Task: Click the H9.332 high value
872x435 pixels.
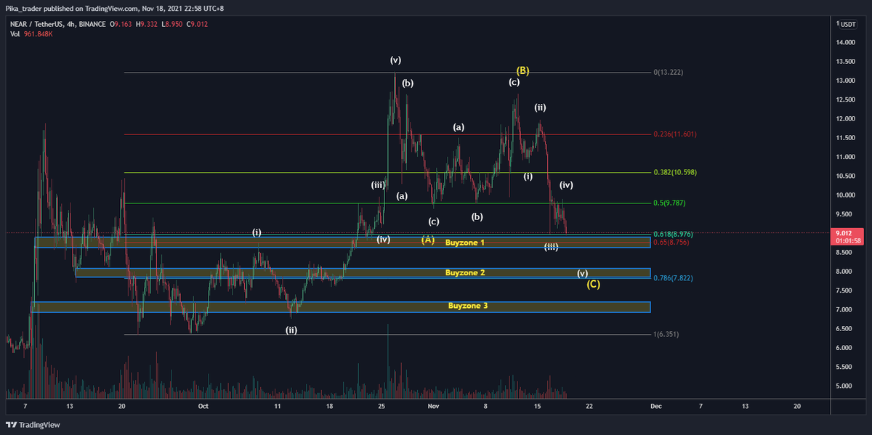Action: point(148,23)
